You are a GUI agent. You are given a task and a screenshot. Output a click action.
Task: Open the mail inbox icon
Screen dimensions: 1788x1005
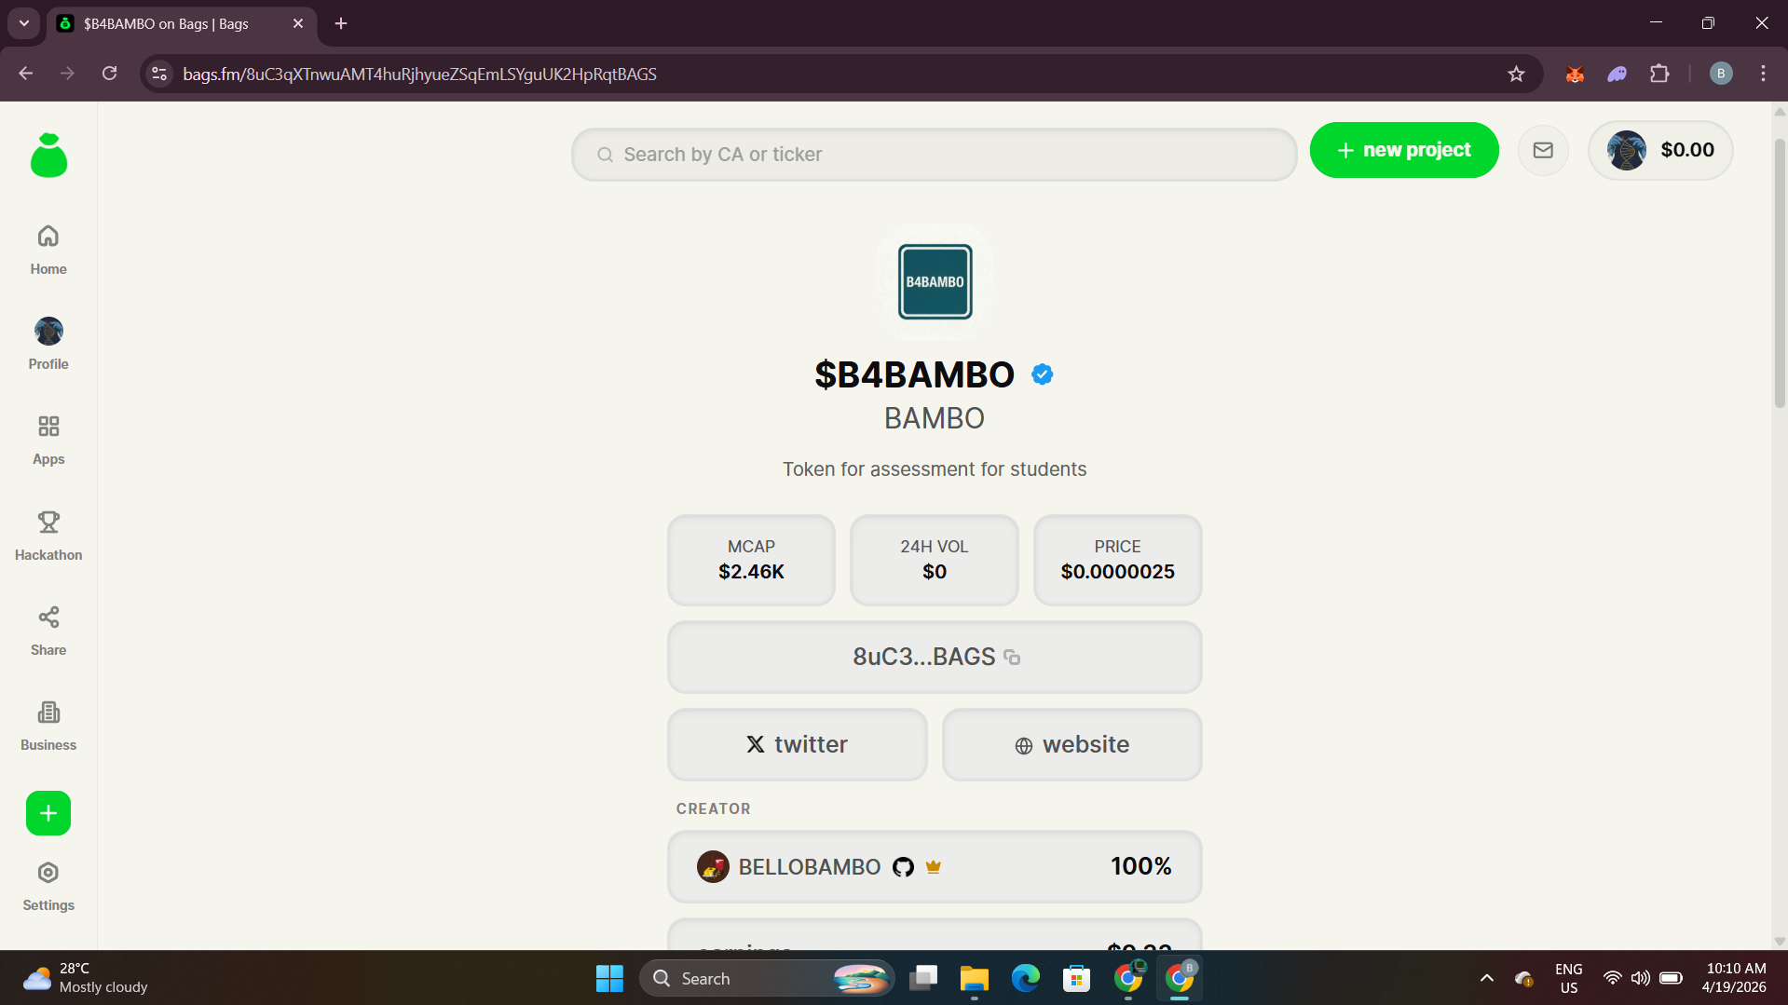pyautogui.click(x=1543, y=150)
